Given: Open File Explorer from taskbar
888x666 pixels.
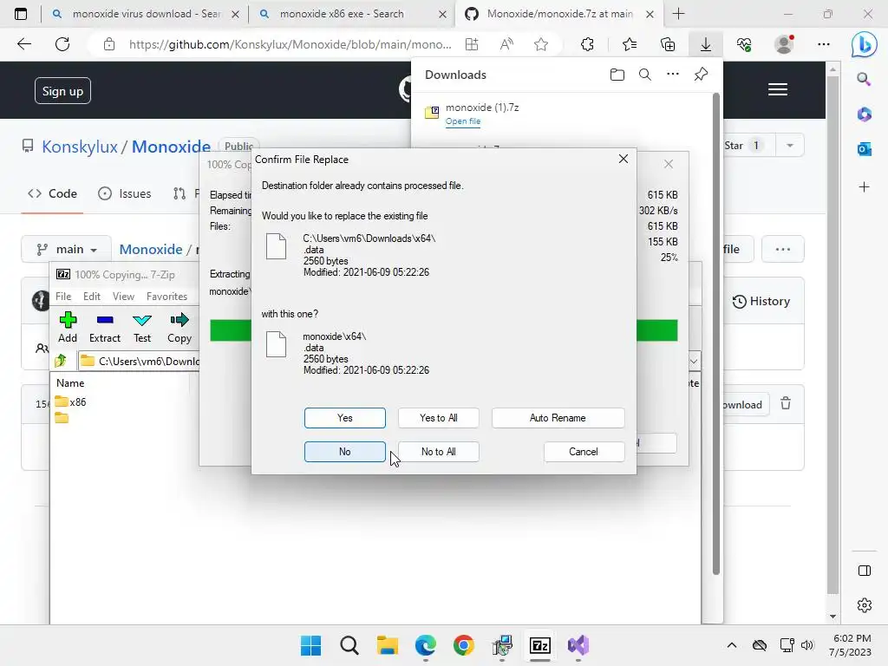Looking at the screenshot, I should [388, 645].
